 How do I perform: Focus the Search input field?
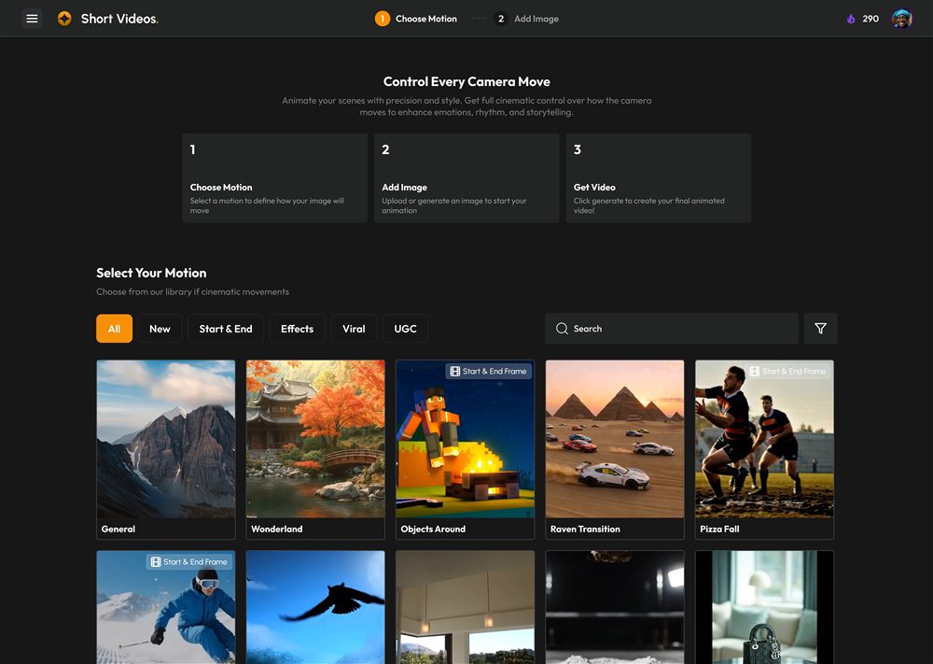coord(672,328)
